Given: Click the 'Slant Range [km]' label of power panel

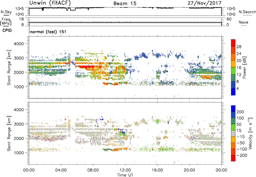Looking at the screenshot, I should click(x=9, y=67).
